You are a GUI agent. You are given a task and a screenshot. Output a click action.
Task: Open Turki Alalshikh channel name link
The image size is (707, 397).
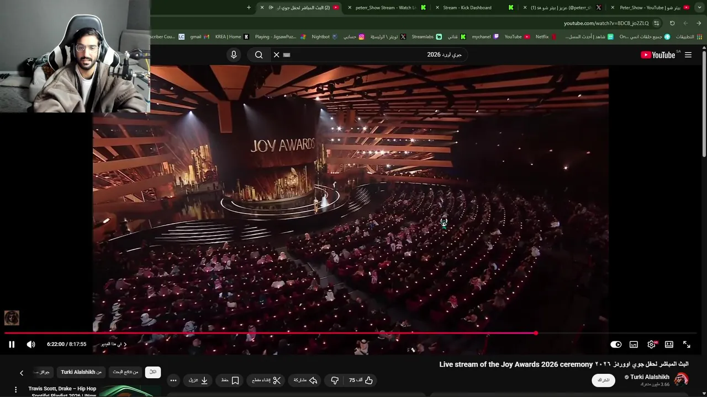click(x=650, y=377)
